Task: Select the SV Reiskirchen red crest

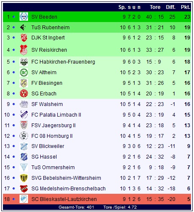Action: (x=24, y=50)
